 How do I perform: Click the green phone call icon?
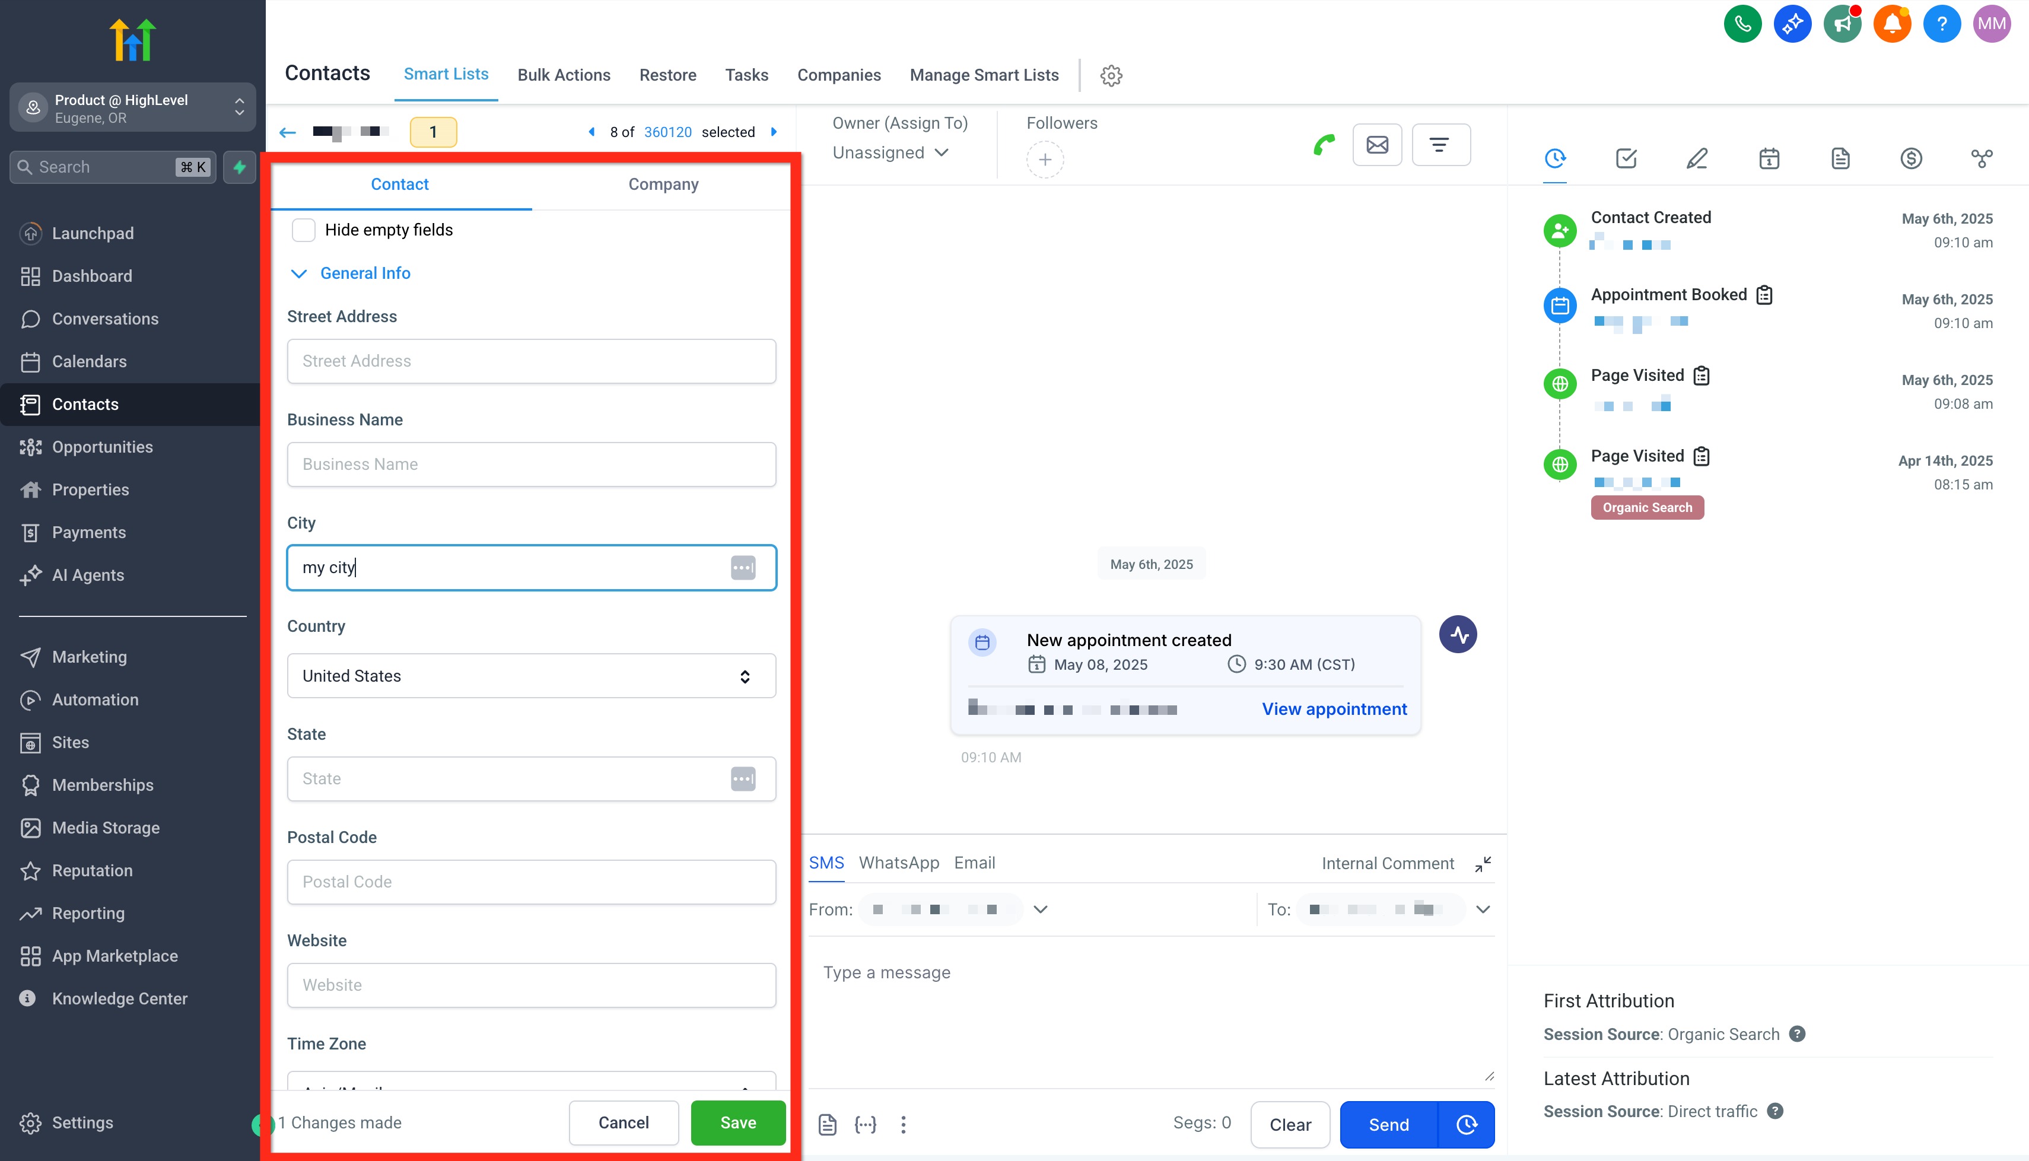tap(1324, 145)
